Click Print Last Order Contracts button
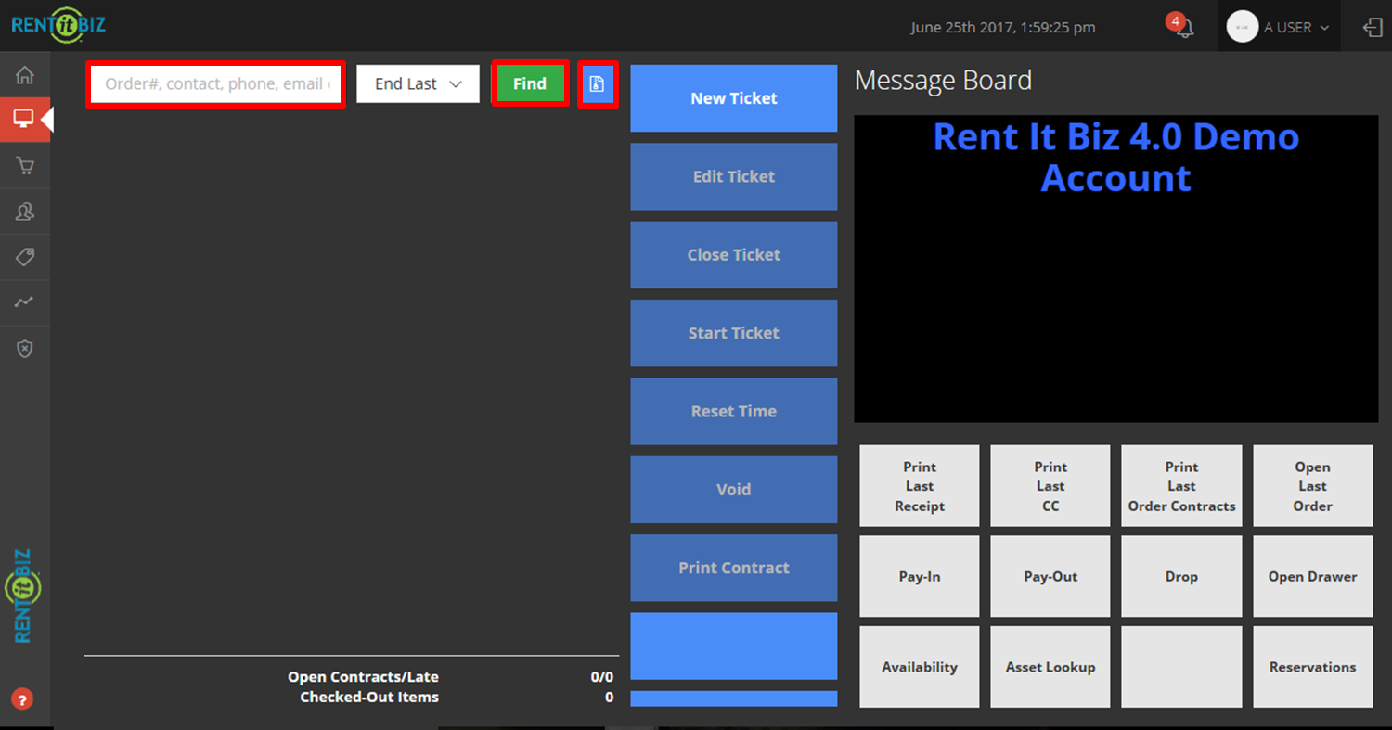1392x730 pixels. (1181, 486)
